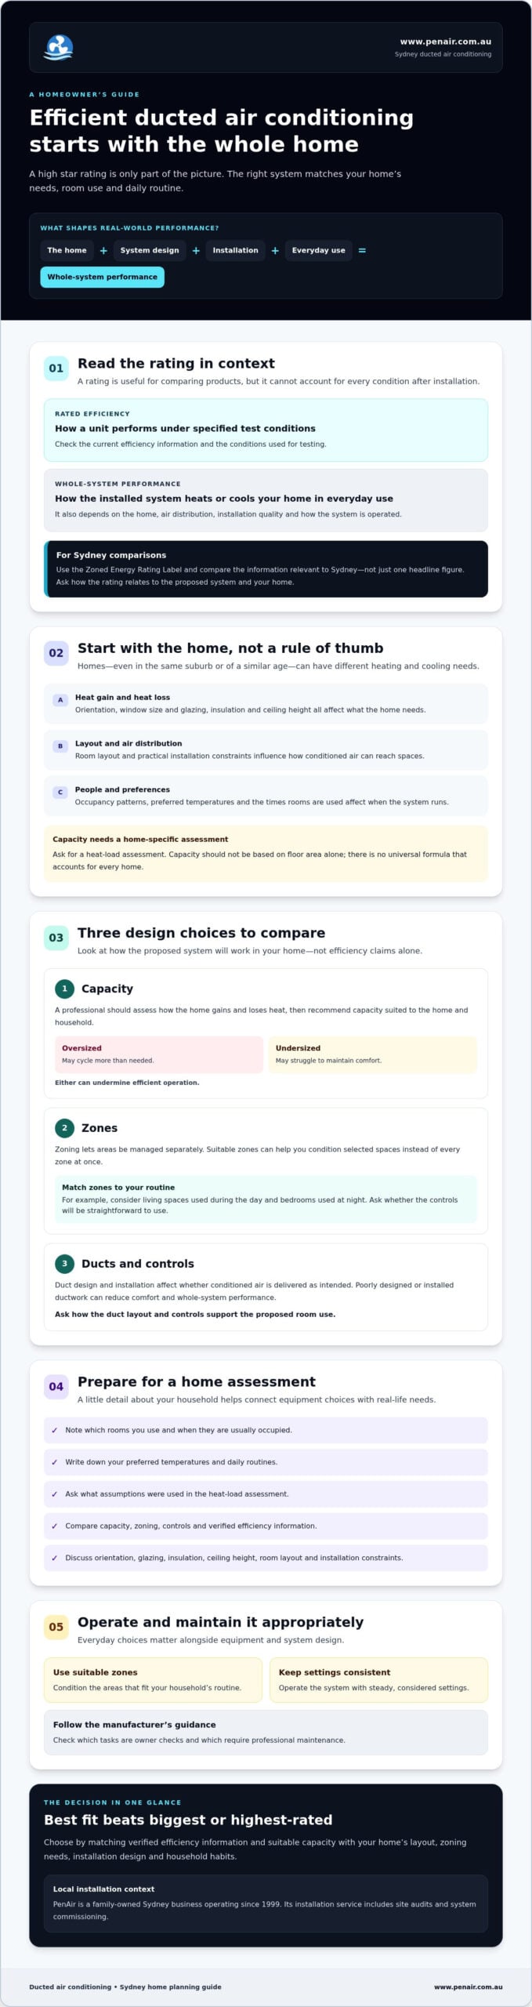Click the 'Installation' performance chip
This screenshot has width=532, height=2007.
click(x=235, y=250)
